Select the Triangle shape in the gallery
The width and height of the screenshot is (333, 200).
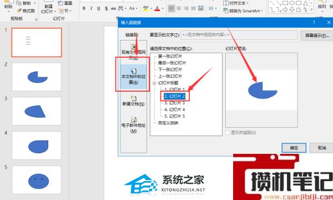coord(305,3)
